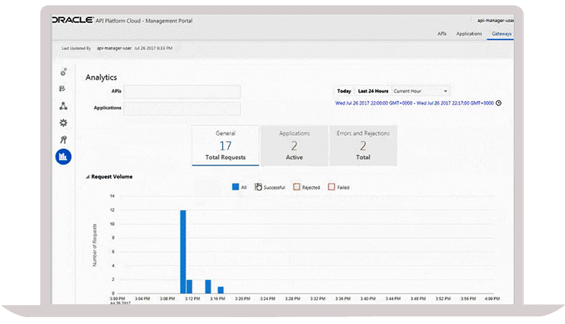Screen dimensions: 565x324
Task: Open the api-manager-user account menu
Action: click(x=495, y=20)
